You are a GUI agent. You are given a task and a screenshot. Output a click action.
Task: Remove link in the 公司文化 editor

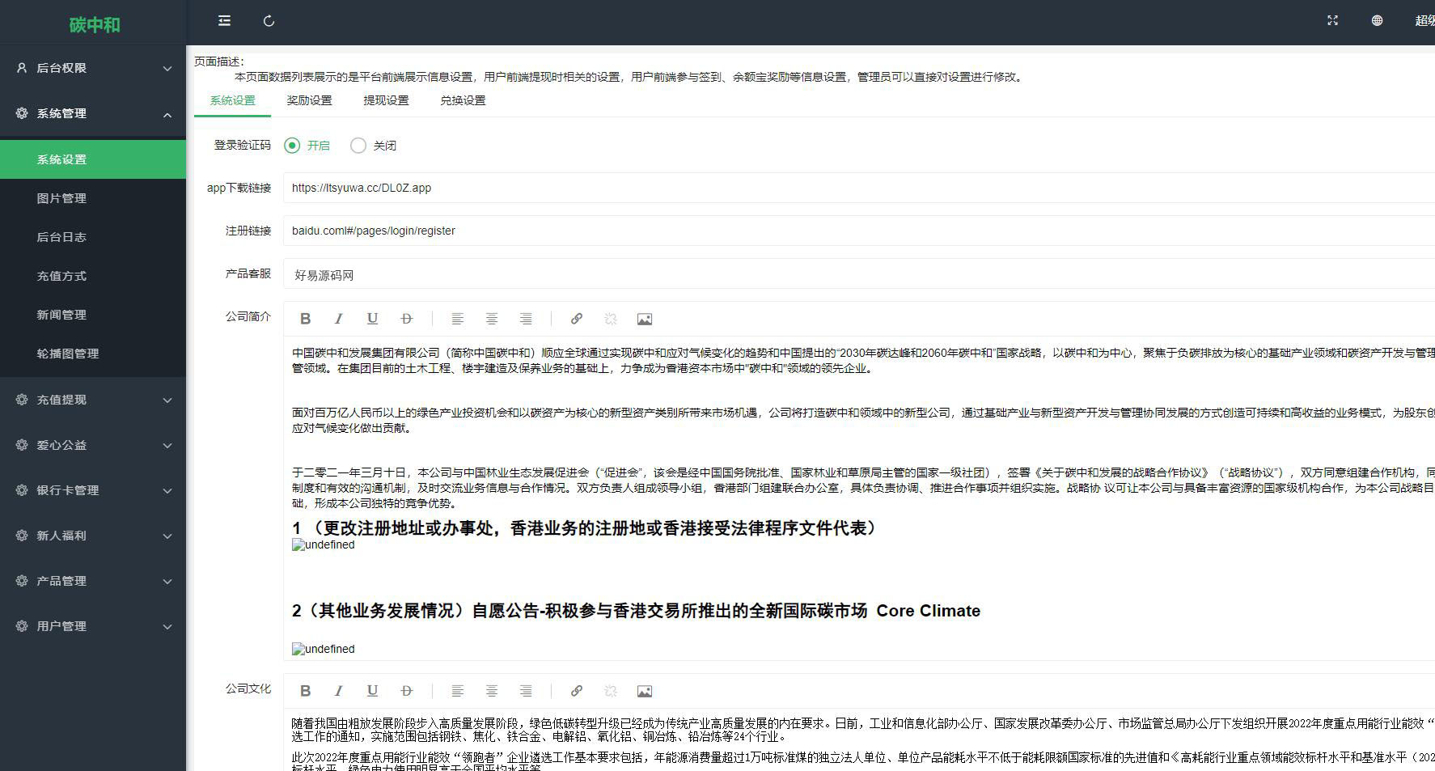click(611, 691)
